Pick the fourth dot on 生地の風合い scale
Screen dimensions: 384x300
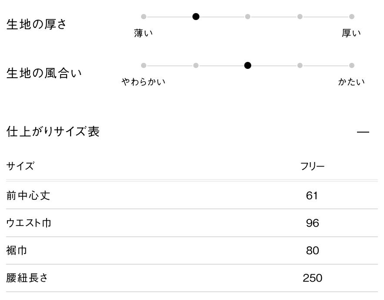click(x=300, y=65)
